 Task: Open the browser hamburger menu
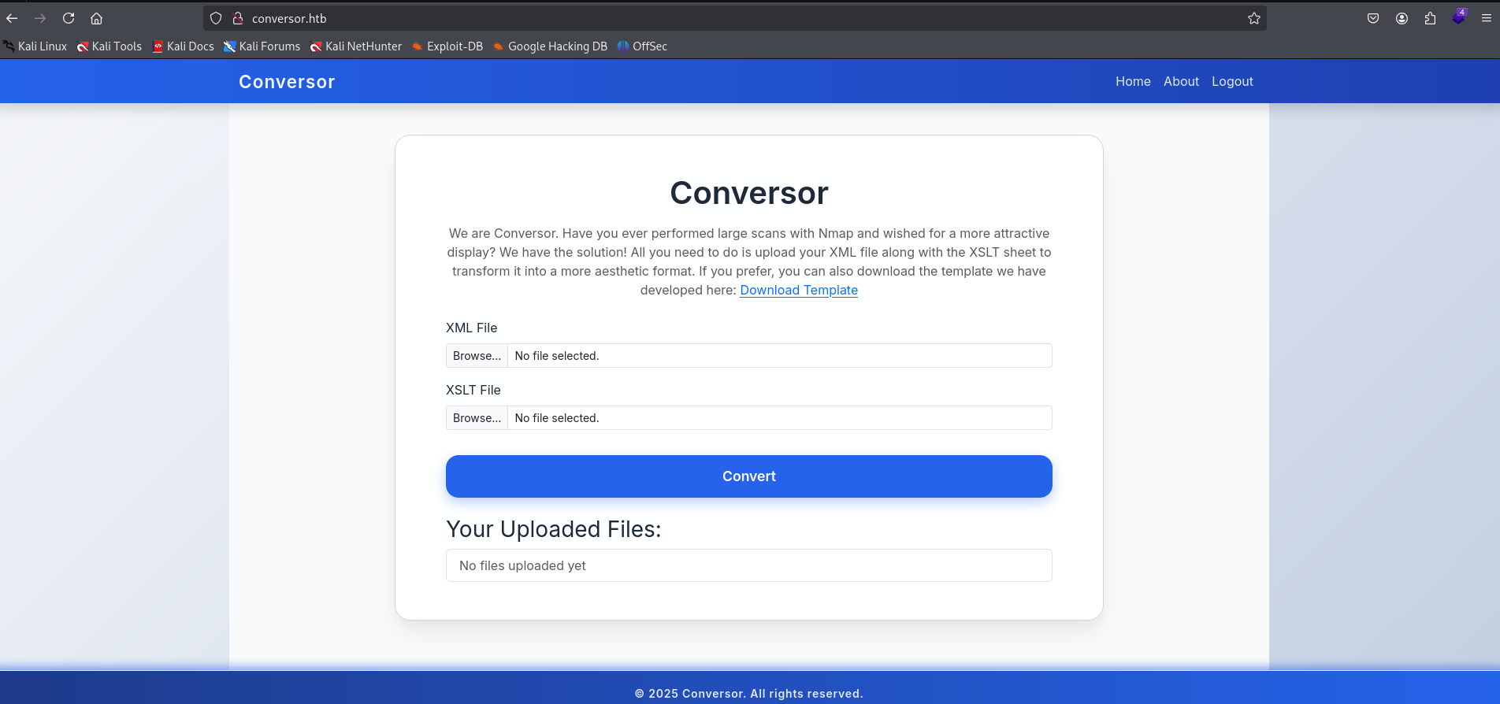coord(1487,18)
